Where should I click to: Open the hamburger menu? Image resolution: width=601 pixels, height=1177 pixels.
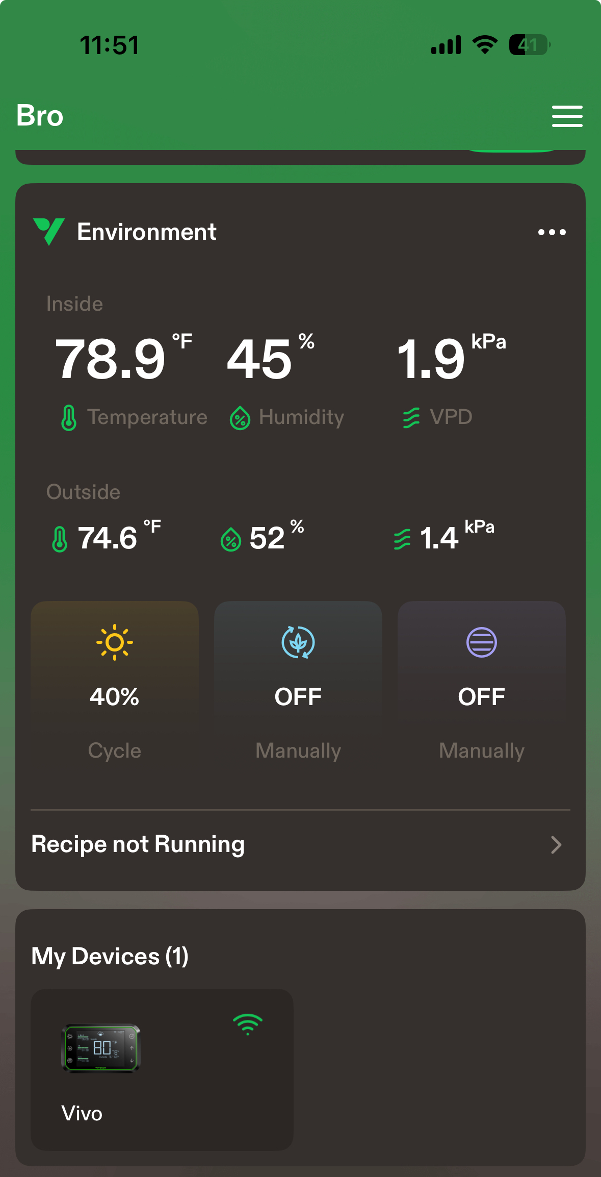[567, 116]
